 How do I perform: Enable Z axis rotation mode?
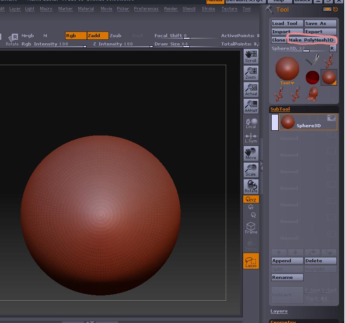tap(253, 215)
